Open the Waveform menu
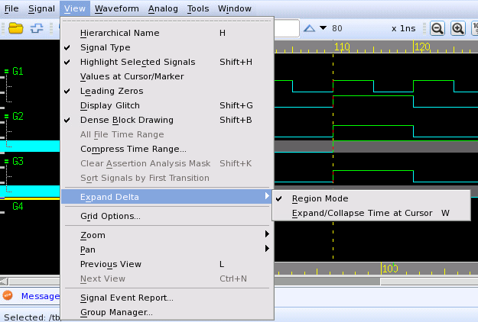Viewport: 478px width, 322px height. point(117,8)
